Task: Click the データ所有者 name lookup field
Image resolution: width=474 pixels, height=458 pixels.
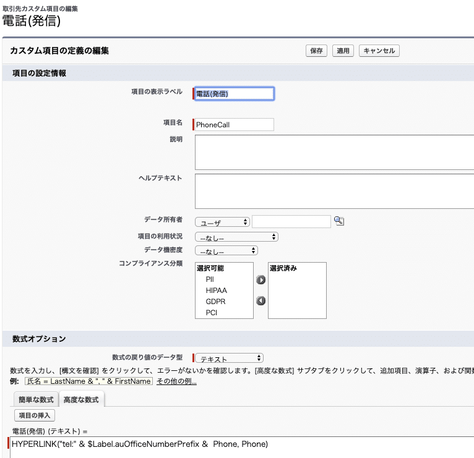Action: pyautogui.click(x=291, y=222)
